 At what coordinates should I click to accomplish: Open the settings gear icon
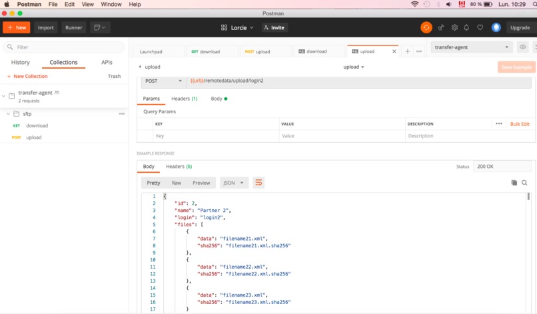(x=454, y=27)
